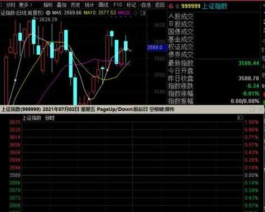Click the G icon next to code 999999
The image size is (265, 212).
pyautogui.click(x=171, y=6)
